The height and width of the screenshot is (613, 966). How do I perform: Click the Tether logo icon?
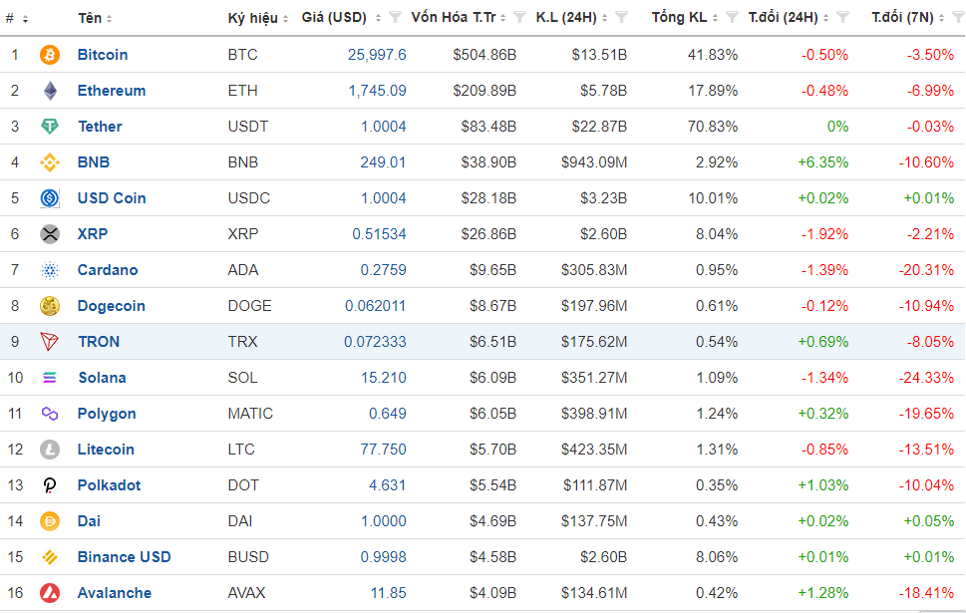click(50, 127)
